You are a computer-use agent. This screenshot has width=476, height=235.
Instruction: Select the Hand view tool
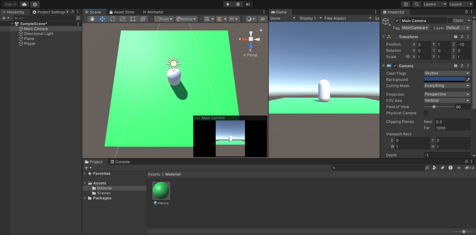[x=92, y=19]
